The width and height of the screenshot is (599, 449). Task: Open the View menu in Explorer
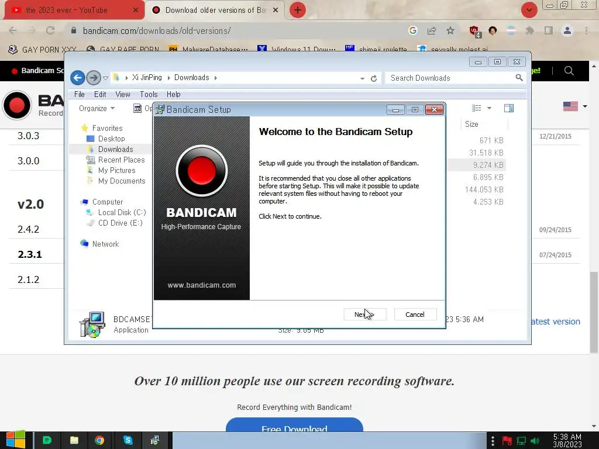click(x=123, y=94)
